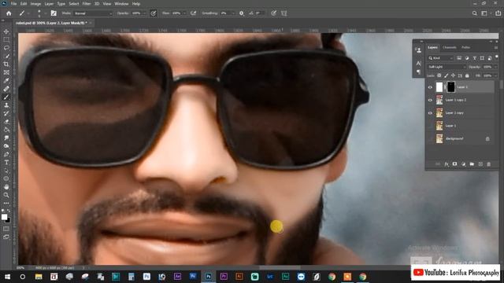
Task: Open the Soft Light blend mode dropdown
Action: point(447,67)
